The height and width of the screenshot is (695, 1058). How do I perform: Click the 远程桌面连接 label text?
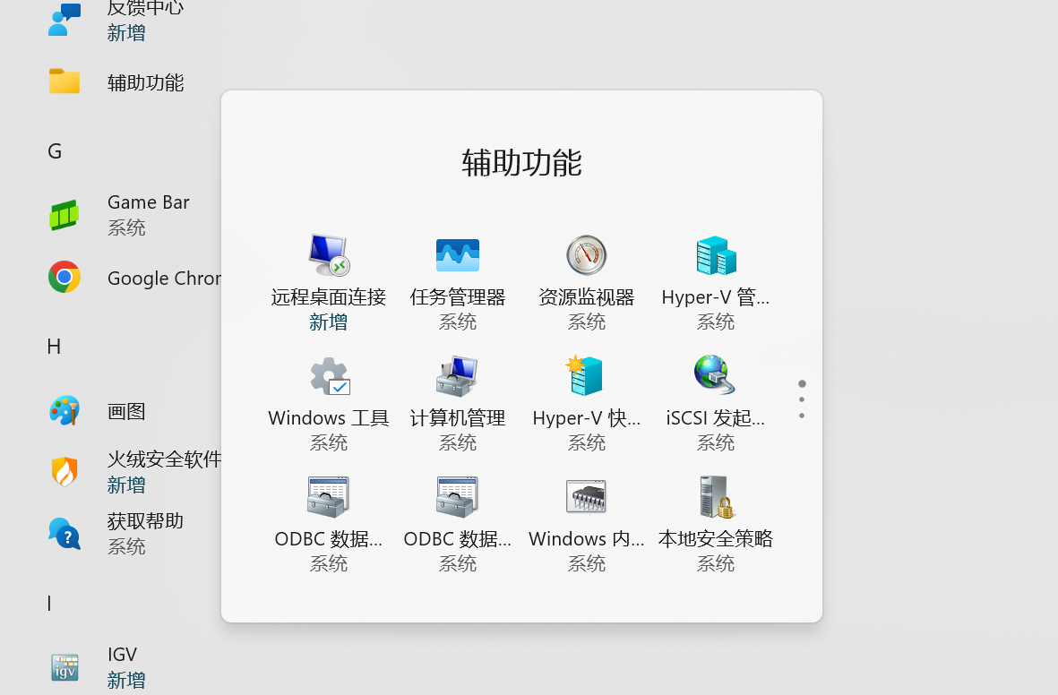329,296
